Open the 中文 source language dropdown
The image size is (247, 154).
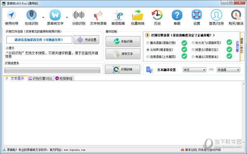tap(194, 70)
